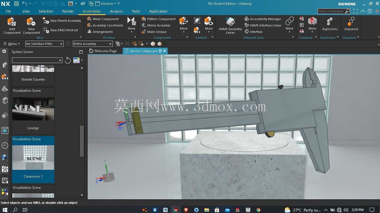This screenshot has width=380, height=213.
Task: Open the Menu dropdown
Action: click(x=11, y=44)
